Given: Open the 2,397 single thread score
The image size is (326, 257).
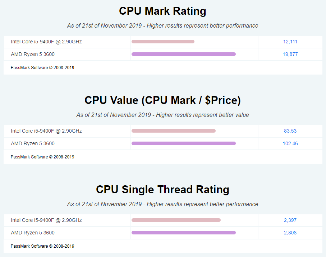Looking at the screenshot, I should tap(290, 220).
